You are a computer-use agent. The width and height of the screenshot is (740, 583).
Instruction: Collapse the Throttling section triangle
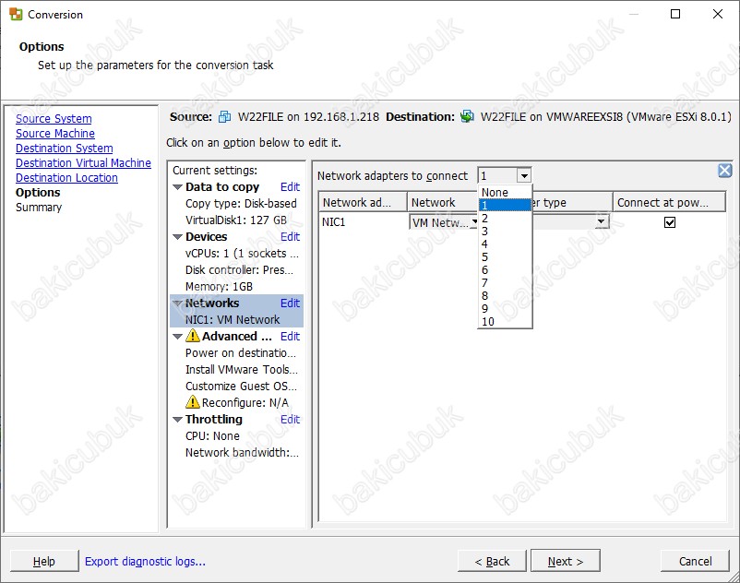[x=177, y=420]
